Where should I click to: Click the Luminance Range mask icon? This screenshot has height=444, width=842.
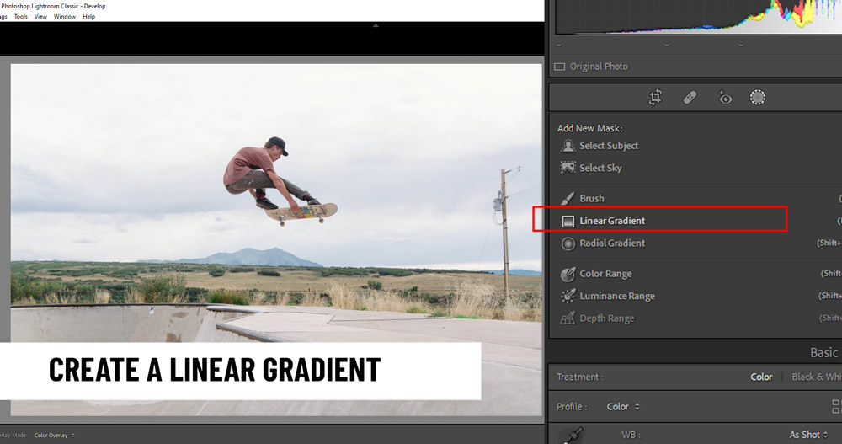coord(568,297)
